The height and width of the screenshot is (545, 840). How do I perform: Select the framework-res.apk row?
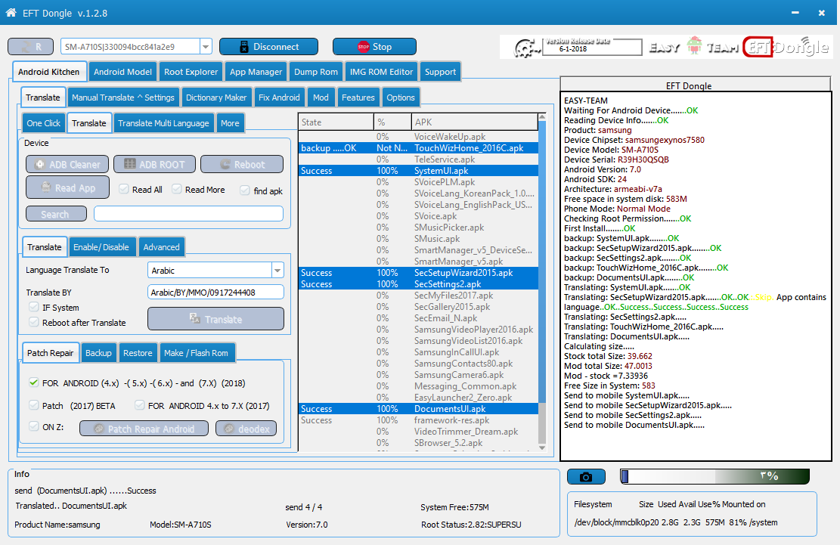point(418,420)
